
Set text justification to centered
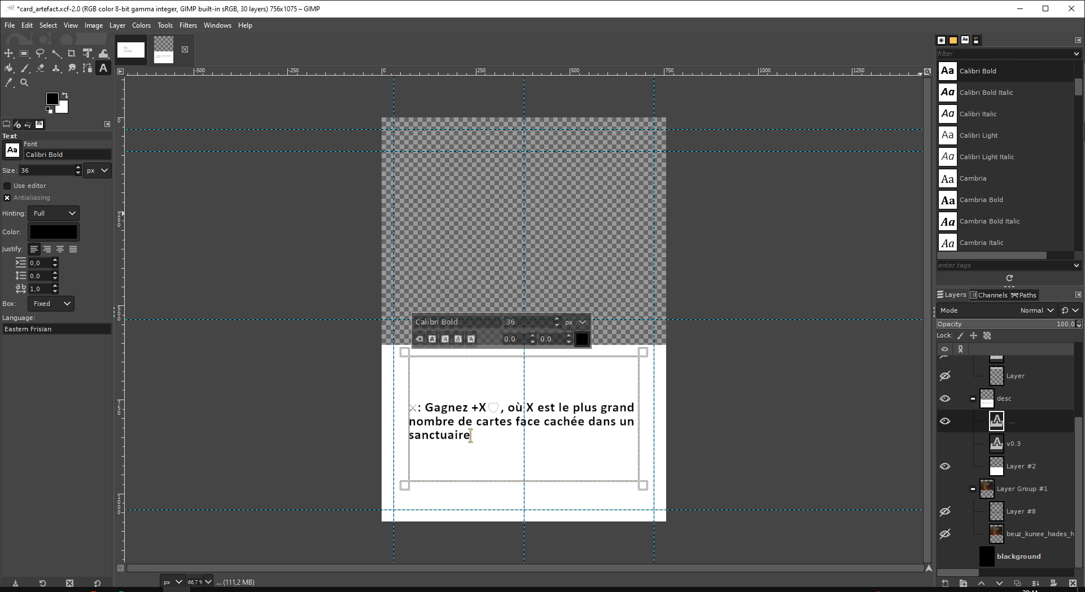(x=60, y=249)
